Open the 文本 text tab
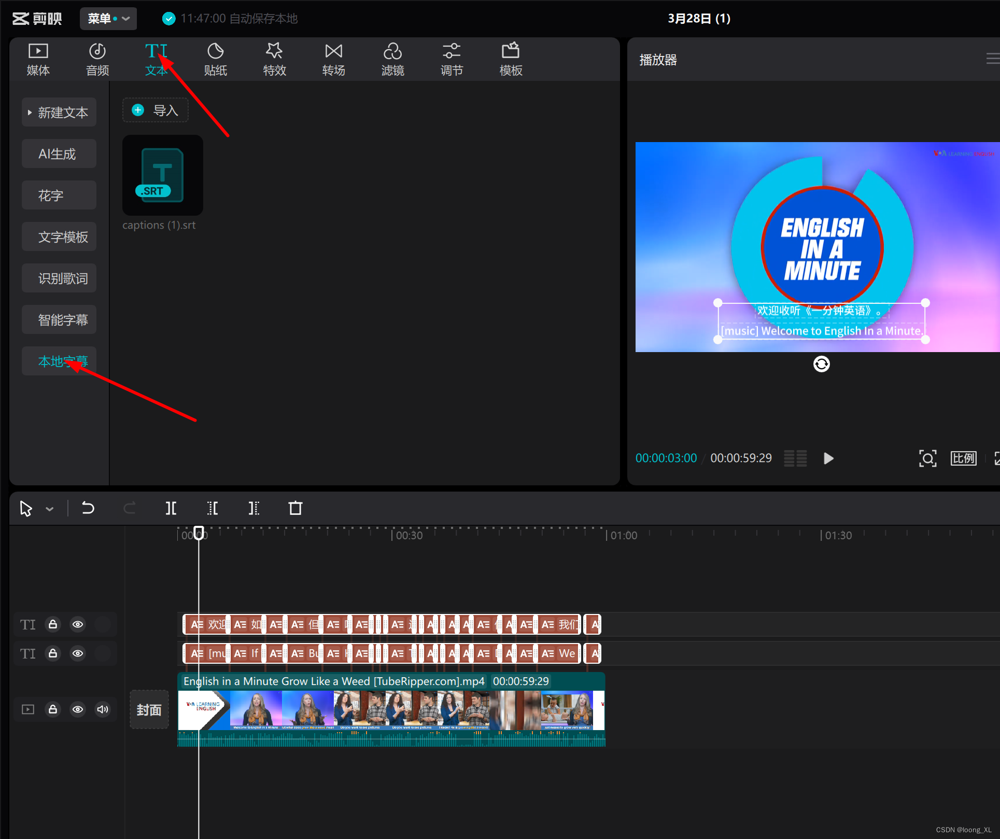Viewport: 1000px width, 839px height. [x=156, y=60]
